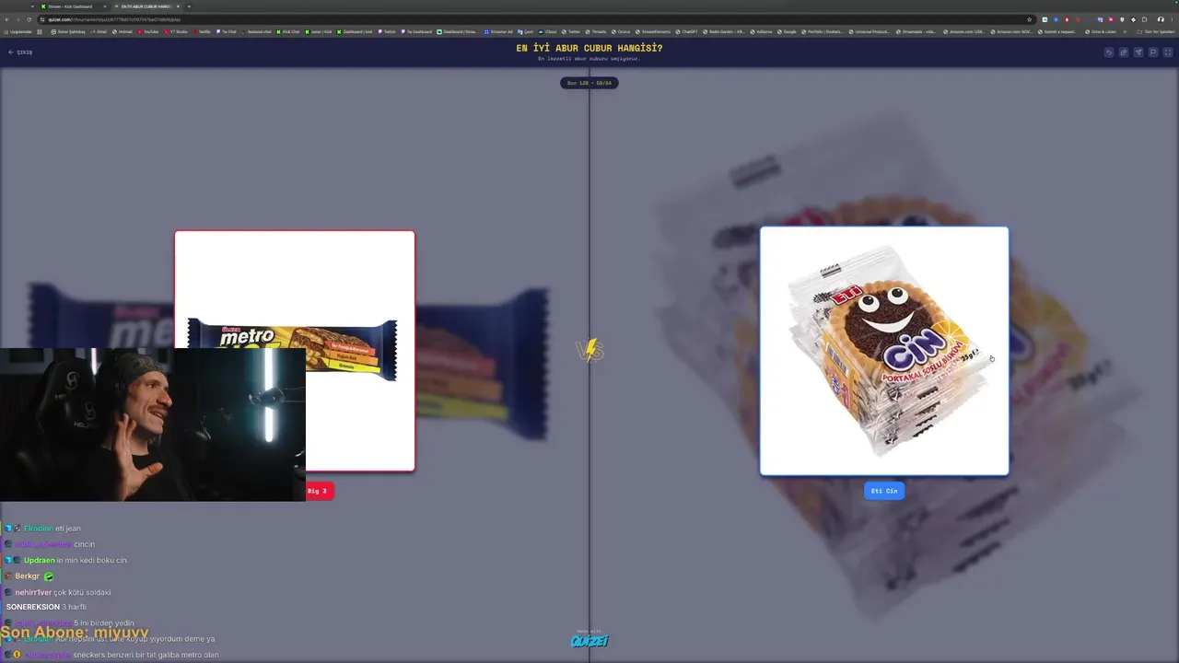Screen dimensions: 1179x663
Task: Open the Netflix bookmark
Action: 202,31
